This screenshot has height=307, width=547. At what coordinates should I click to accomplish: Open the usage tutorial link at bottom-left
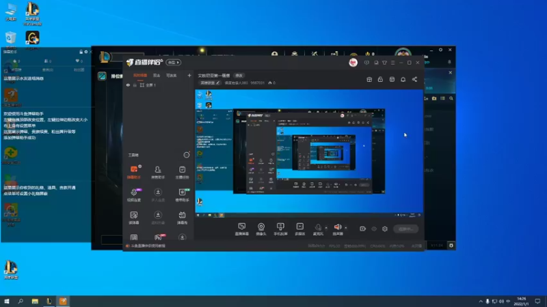(148, 246)
